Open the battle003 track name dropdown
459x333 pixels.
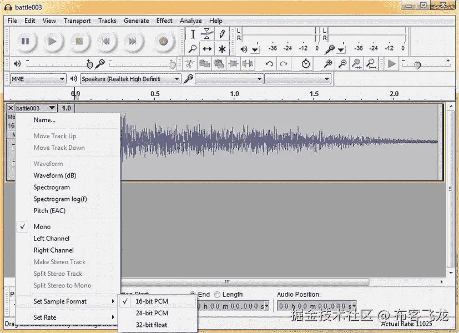[36, 108]
